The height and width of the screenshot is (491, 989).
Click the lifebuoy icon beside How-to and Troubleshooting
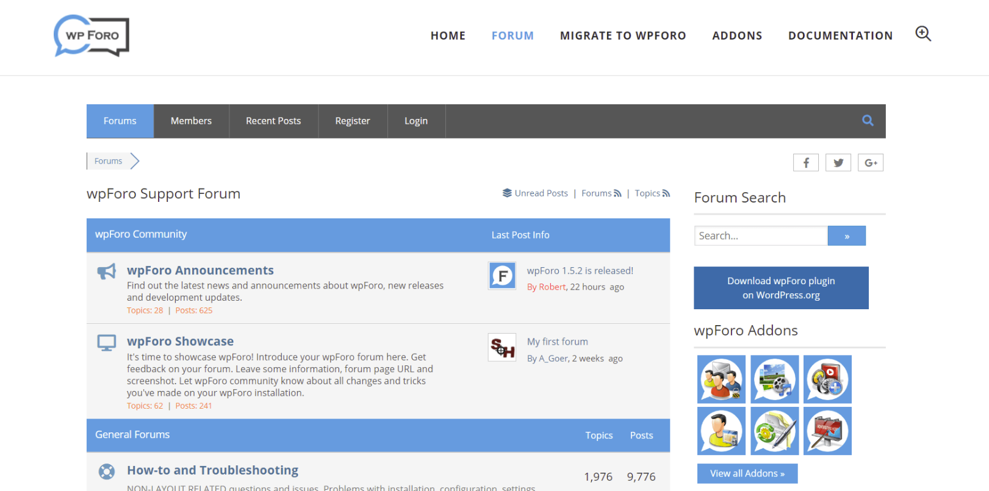click(x=107, y=471)
